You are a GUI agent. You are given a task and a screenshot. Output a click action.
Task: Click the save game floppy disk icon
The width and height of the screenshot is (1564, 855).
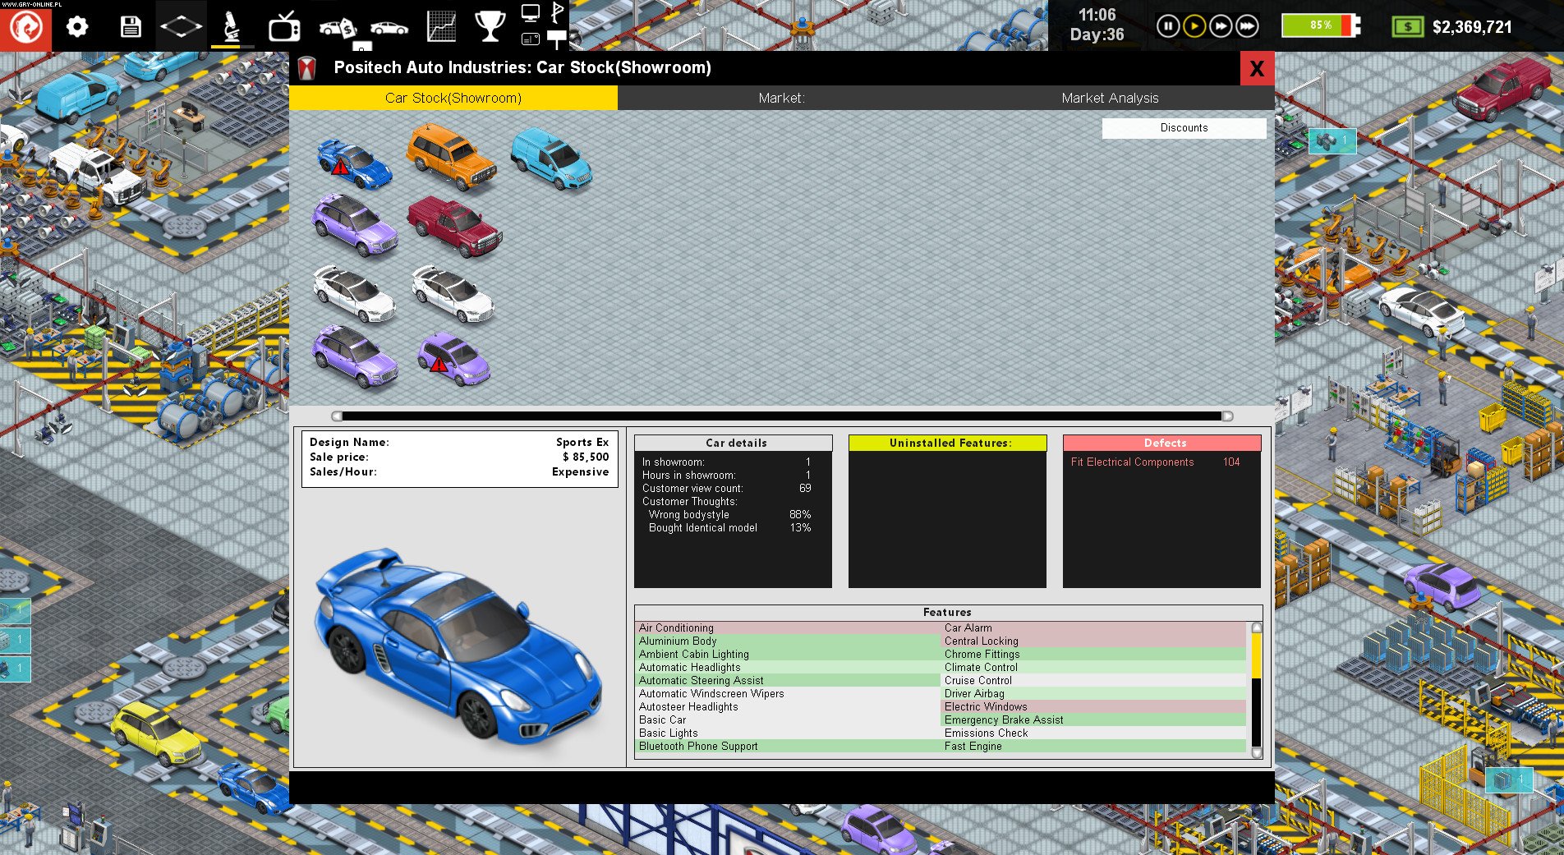tap(131, 25)
